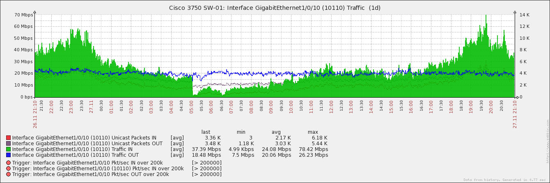Click the 7.5 Mbps min value
This screenshot has height=183, width=550.
coord(243,155)
